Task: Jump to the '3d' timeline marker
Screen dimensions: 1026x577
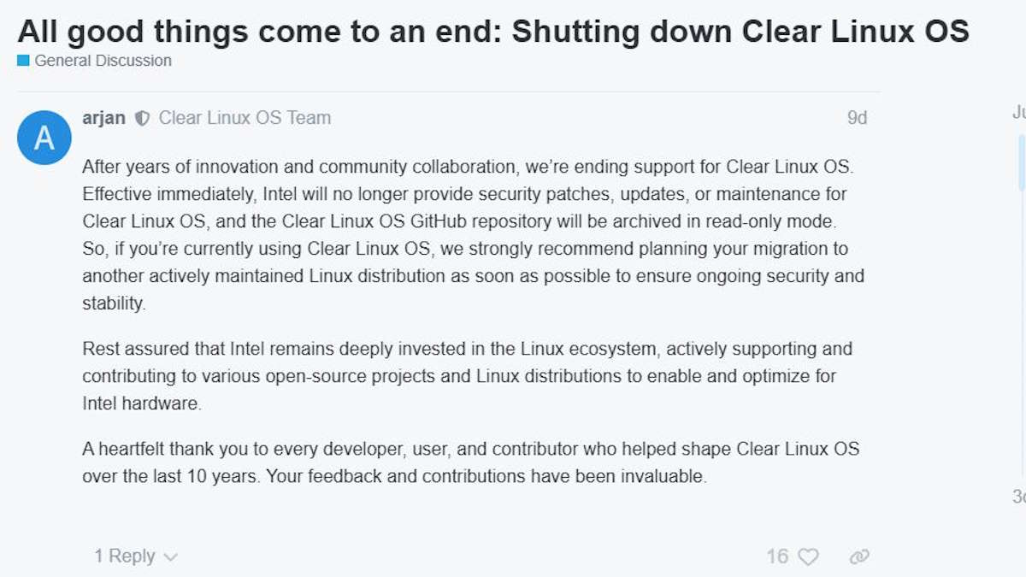Action: (x=1018, y=496)
